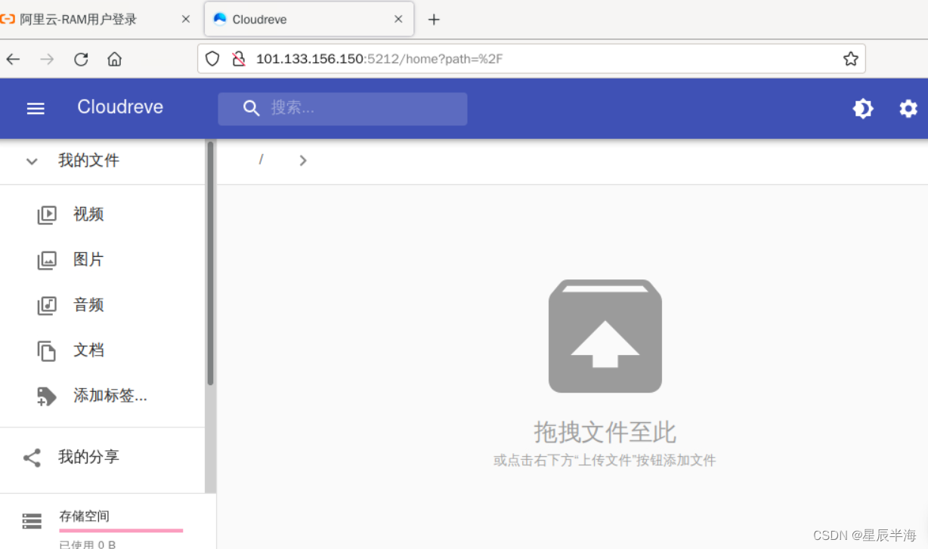
Task: Close the 阿里云-RAM用户登录 tab
Action: click(186, 20)
